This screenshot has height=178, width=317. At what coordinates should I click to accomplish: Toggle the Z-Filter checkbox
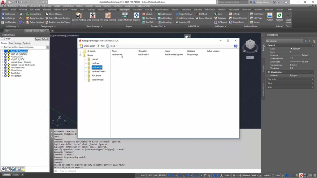(2, 39)
